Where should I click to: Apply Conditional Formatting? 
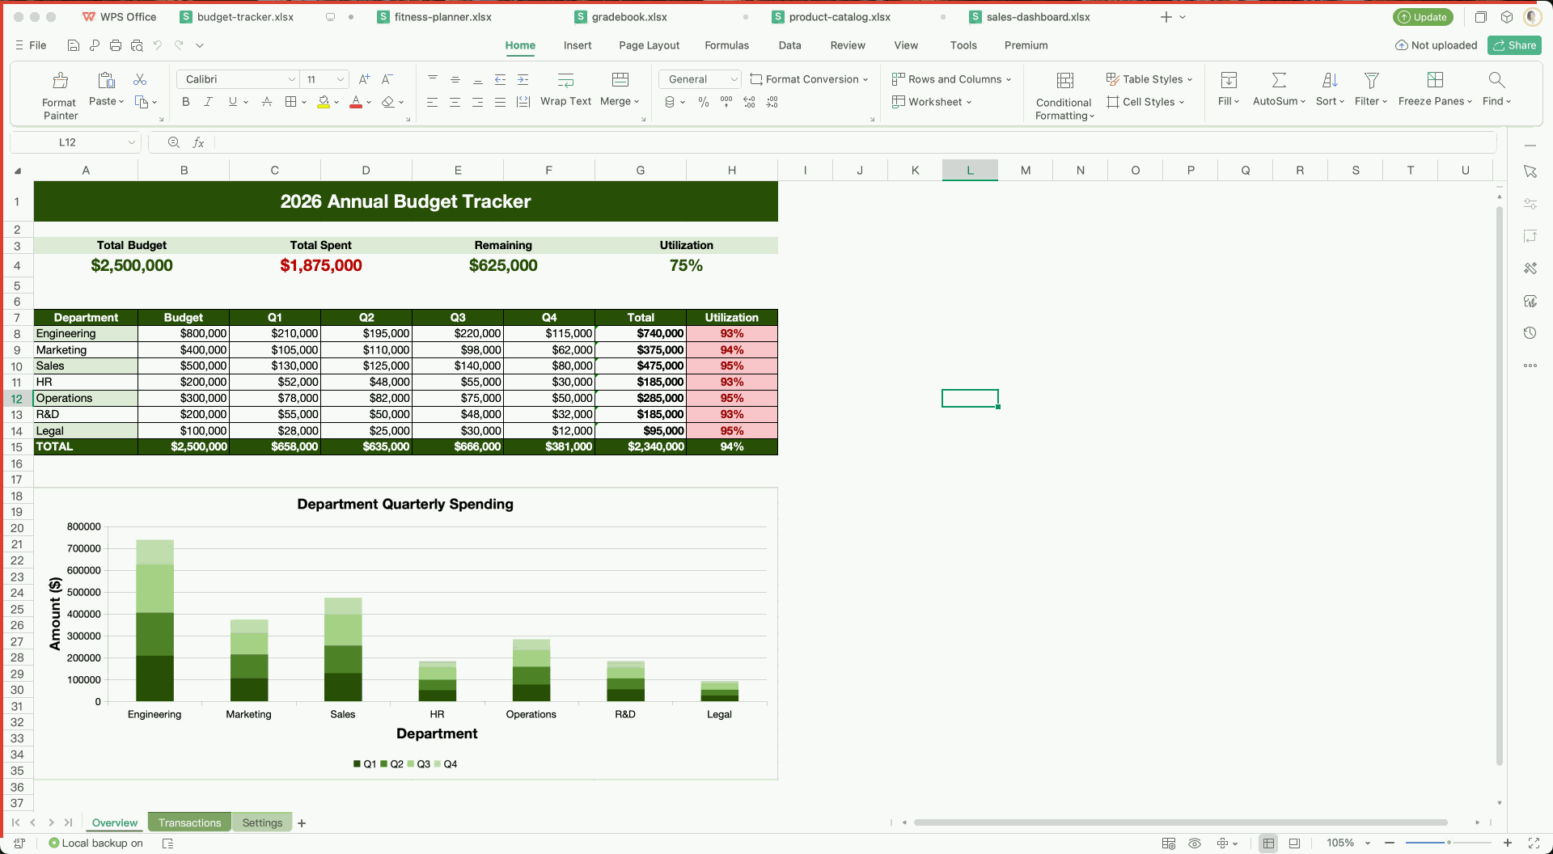[x=1063, y=94]
